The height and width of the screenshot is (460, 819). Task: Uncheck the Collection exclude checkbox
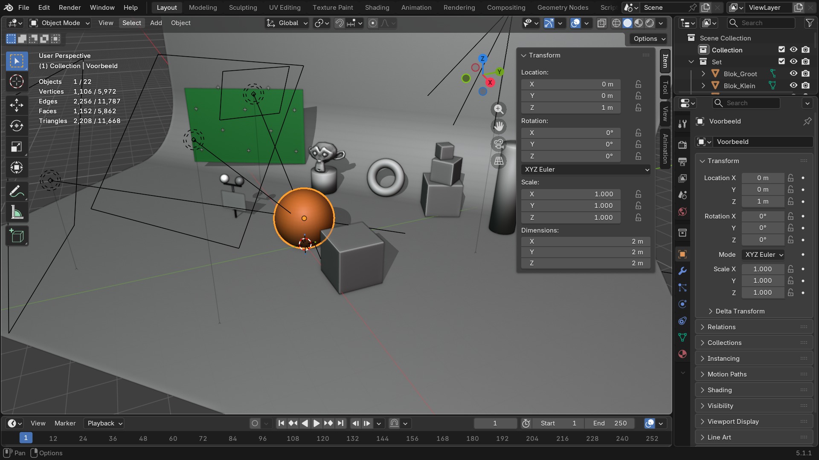pos(781,50)
